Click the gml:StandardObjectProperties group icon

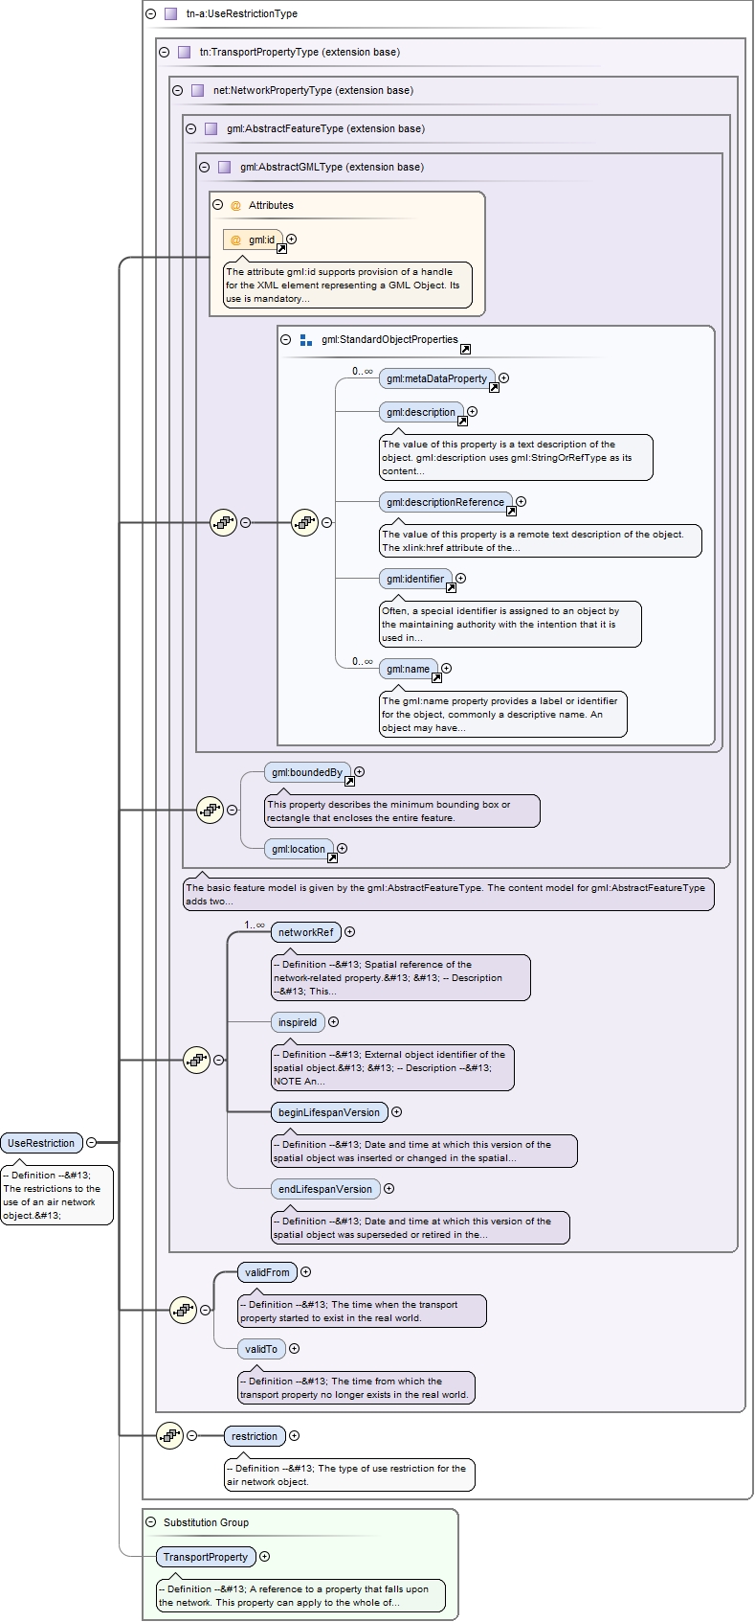point(306,340)
